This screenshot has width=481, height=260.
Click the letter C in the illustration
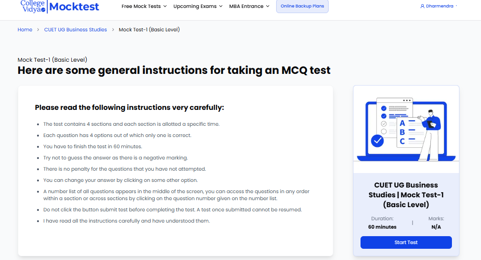pos(402,142)
